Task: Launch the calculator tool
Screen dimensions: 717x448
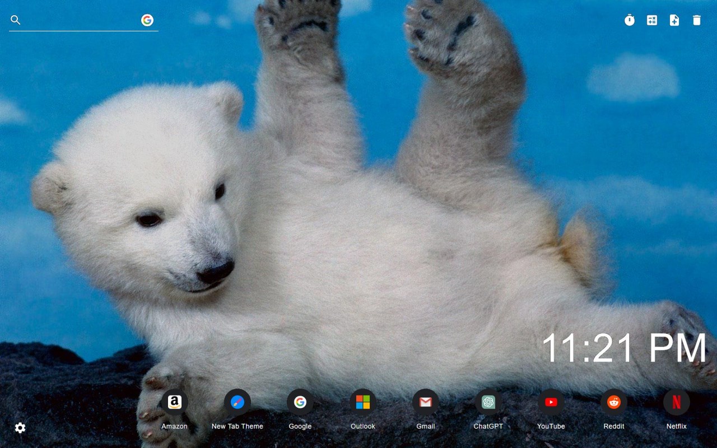Action: [652, 20]
